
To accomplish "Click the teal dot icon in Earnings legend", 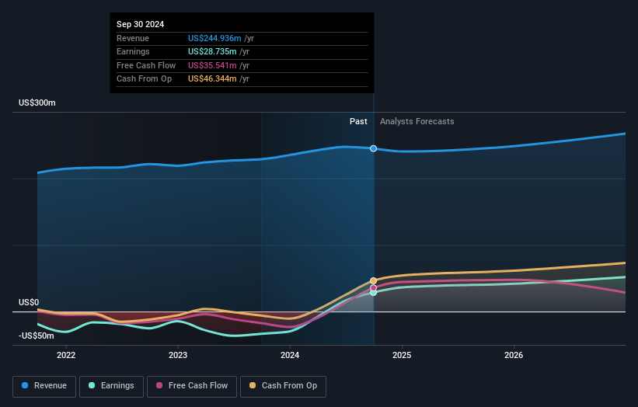I will pos(92,385).
